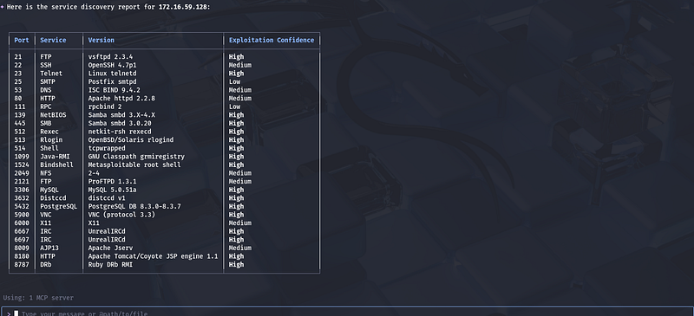
Task: Select the 'netkit-rsh rexecd' cell
Action: (120, 132)
